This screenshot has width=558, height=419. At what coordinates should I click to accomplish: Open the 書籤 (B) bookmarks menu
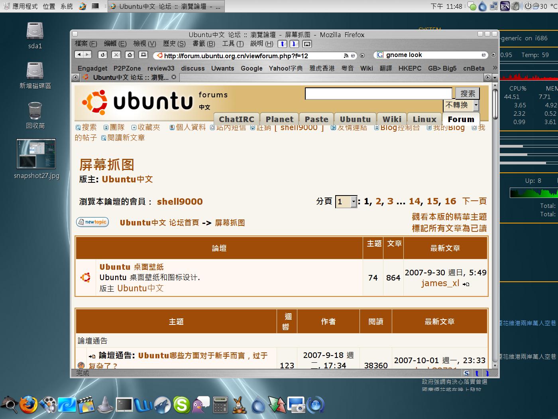click(x=204, y=43)
